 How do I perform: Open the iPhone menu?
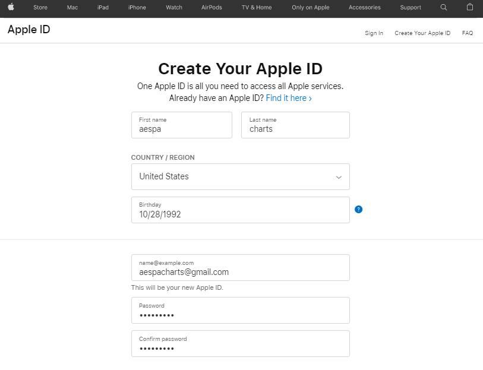[137, 7]
